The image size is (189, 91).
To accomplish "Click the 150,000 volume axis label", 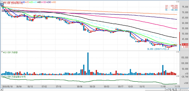I will (184, 58).
